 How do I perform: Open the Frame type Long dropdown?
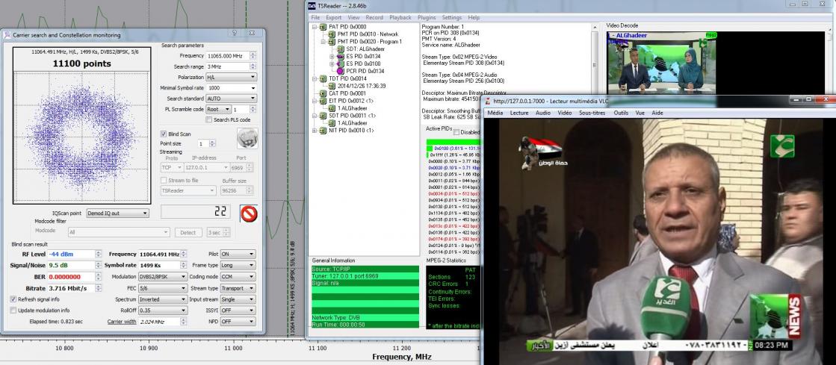coord(238,266)
